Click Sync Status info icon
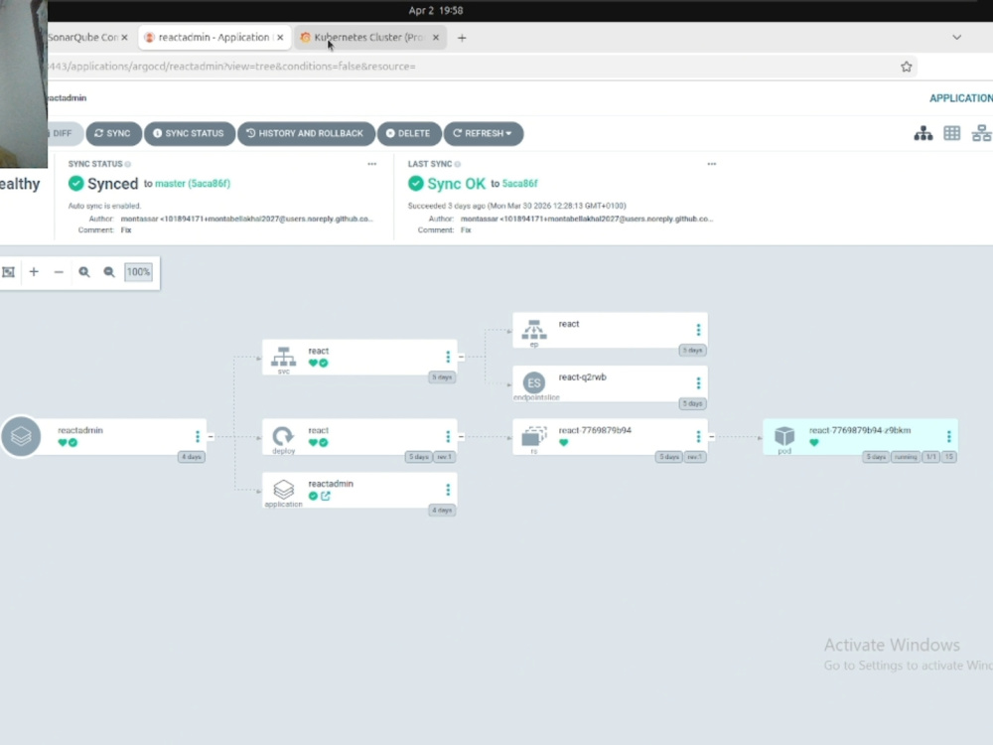This screenshot has height=745, width=993. pos(128,164)
